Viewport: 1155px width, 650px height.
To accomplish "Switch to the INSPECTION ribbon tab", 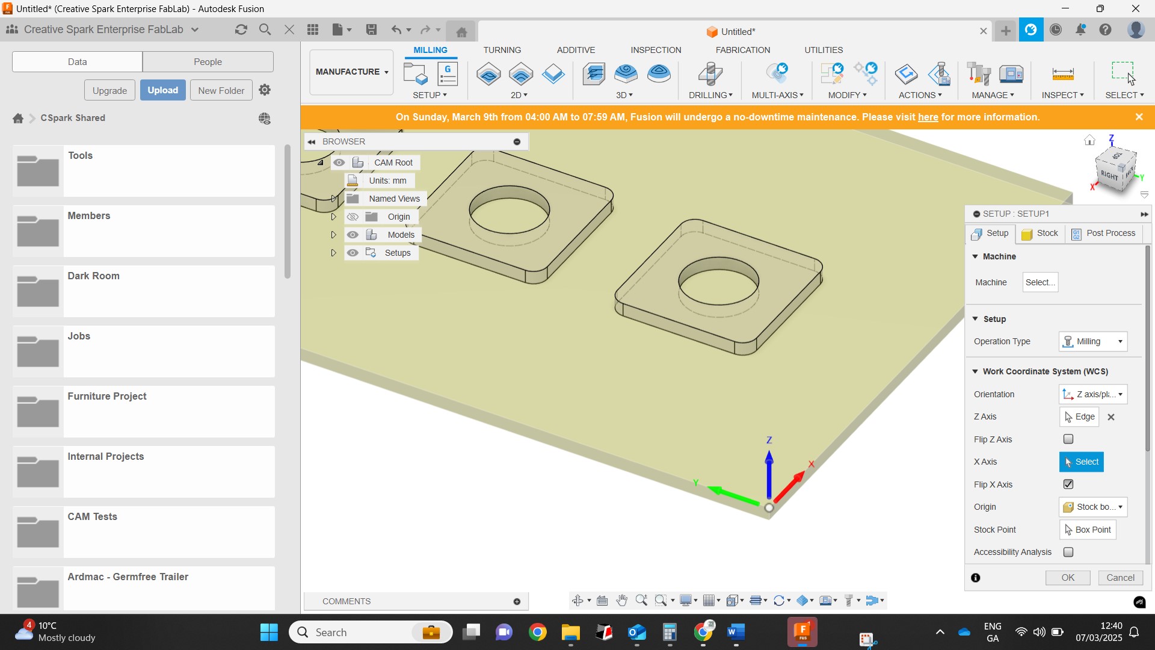I will coord(656,50).
